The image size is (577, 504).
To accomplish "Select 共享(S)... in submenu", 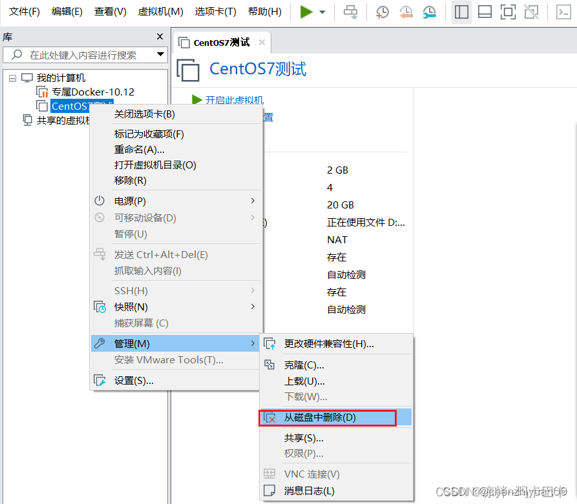I will [304, 438].
